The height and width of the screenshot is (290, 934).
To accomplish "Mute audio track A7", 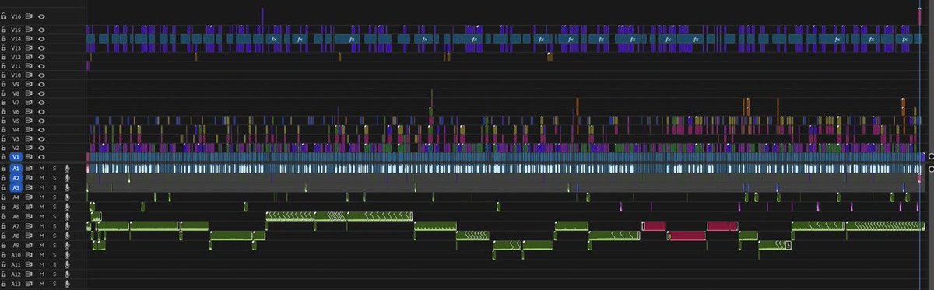I will [x=41, y=225].
